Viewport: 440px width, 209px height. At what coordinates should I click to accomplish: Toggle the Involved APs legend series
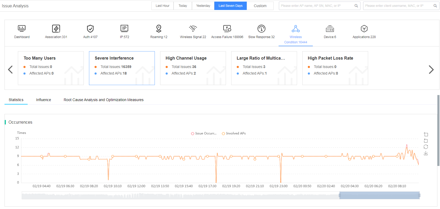[x=234, y=133]
